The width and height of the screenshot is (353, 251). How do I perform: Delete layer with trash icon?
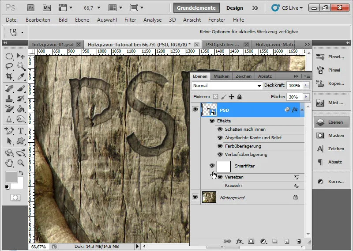(299, 241)
